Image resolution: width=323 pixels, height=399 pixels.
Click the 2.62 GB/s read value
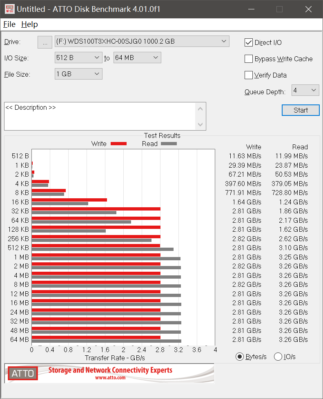293,239
